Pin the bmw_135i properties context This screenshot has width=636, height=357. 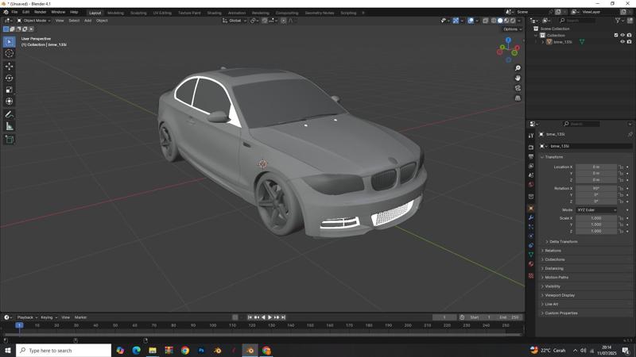coord(630,134)
